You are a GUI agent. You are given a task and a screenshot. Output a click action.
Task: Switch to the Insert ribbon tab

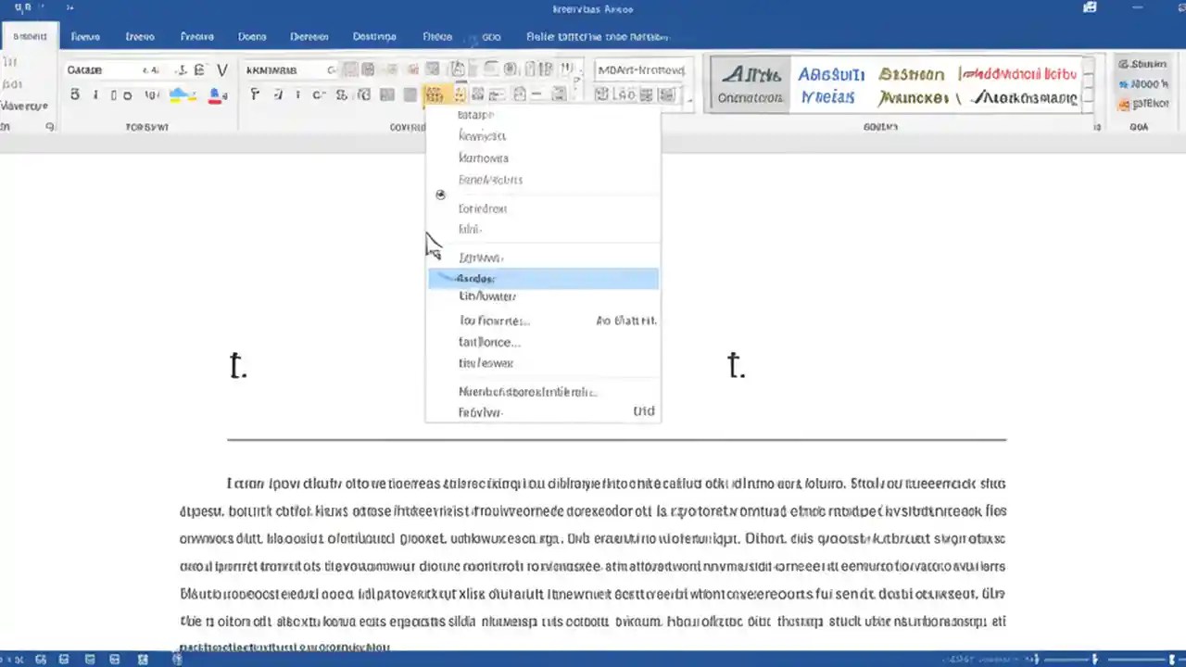point(85,37)
